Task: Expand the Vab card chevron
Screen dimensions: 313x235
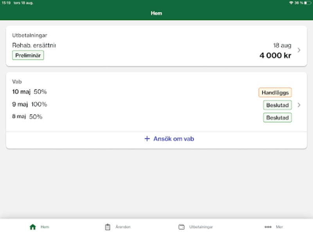Action: (299, 105)
